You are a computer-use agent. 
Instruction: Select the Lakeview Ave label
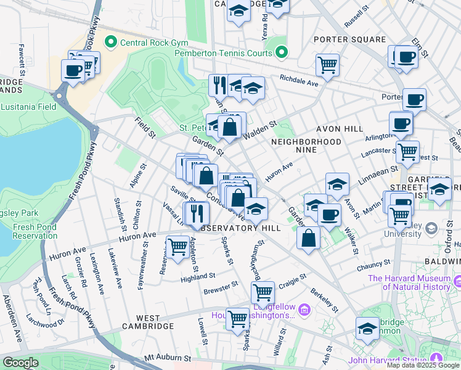coord(115,268)
